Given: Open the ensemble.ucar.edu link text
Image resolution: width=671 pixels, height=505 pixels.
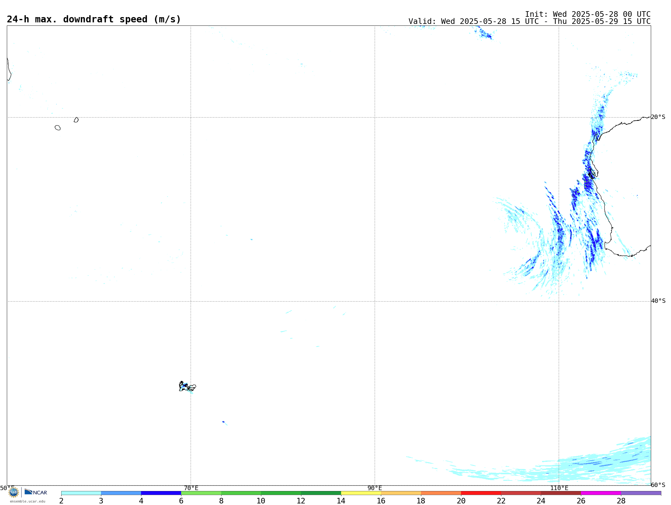Looking at the screenshot, I should pyautogui.click(x=28, y=501).
